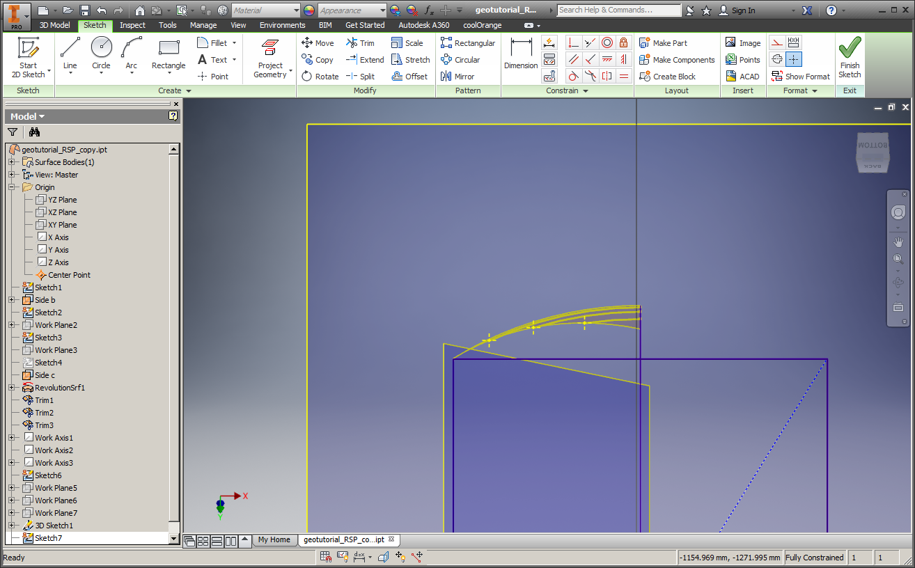The width and height of the screenshot is (915, 568).
Task: Click the Project Geometry tool
Action: tap(270, 58)
